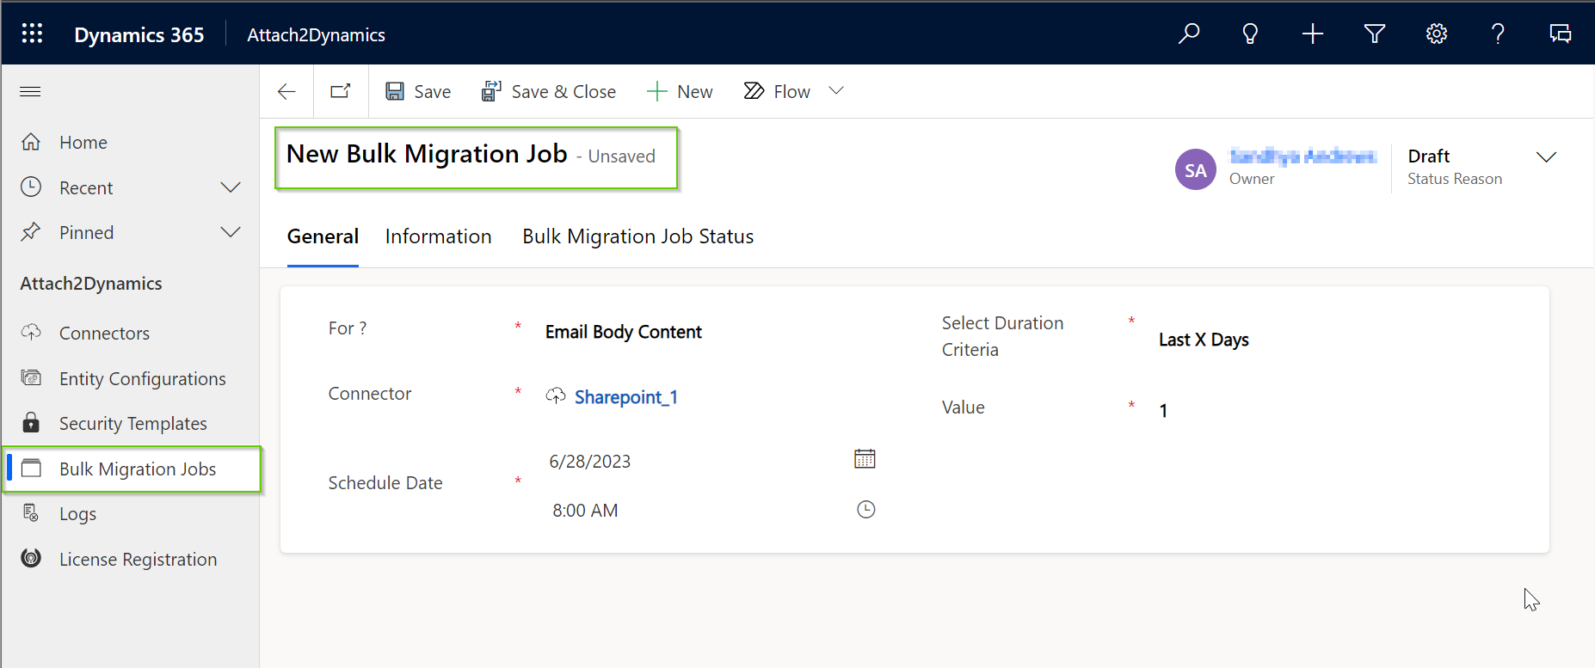Open the search magnifier icon

1189,34
